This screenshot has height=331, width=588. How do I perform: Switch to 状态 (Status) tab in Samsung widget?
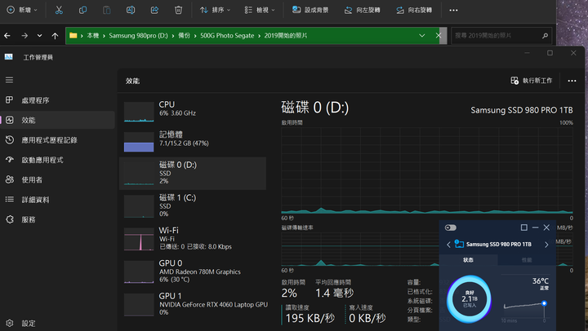[469, 260]
